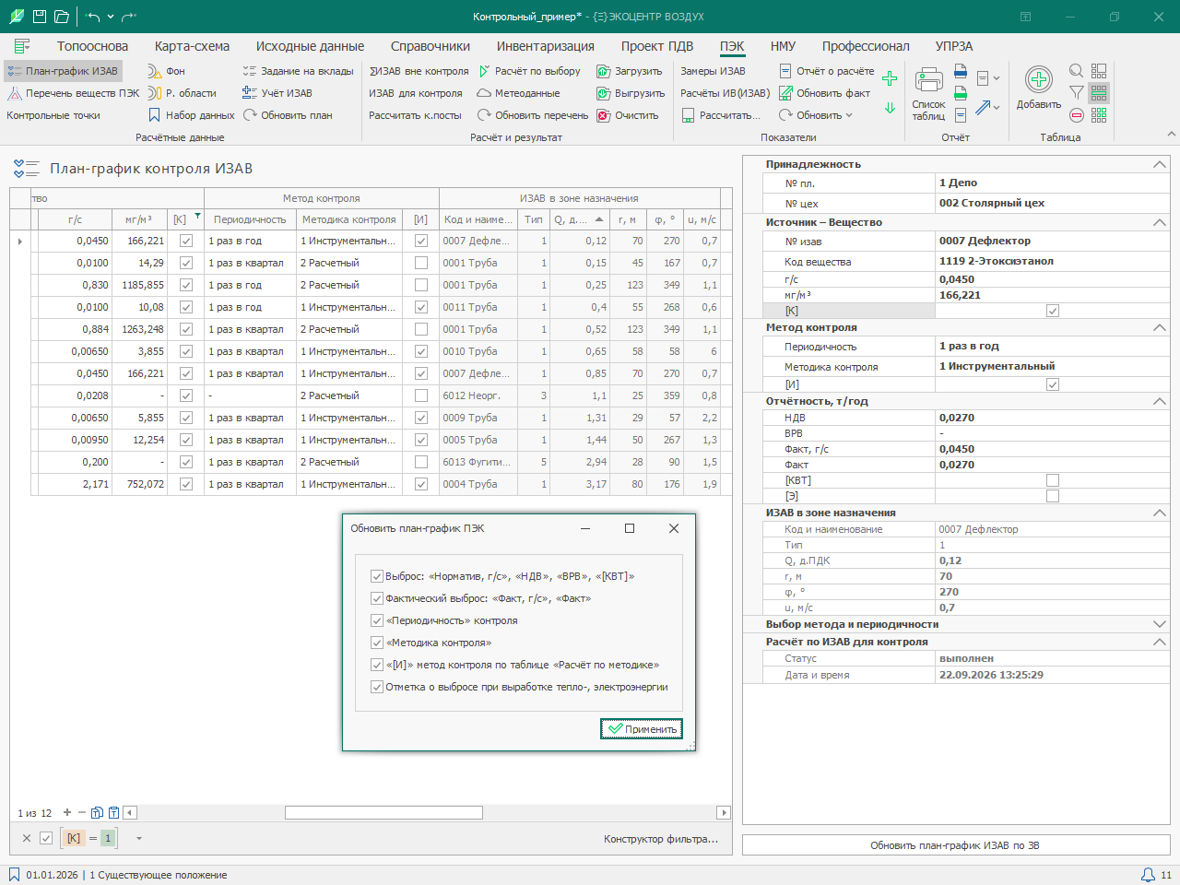Collapse the Принадлежность section

[1159, 164]
